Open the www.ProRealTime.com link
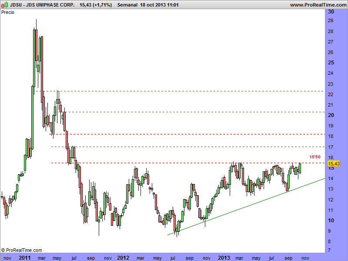Viewport: 348px width, 261px height. (318, 5)
